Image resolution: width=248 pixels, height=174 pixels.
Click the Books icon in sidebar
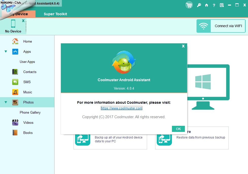click(x=15, y=133)
